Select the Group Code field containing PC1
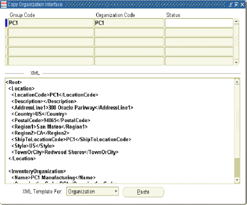The height and width of the screenshot is (205, 247). (51, 23)
